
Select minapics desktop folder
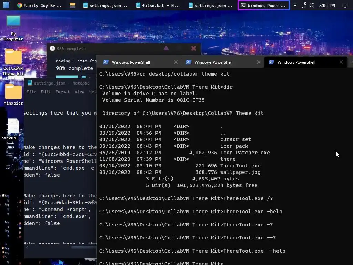(13, 95)
